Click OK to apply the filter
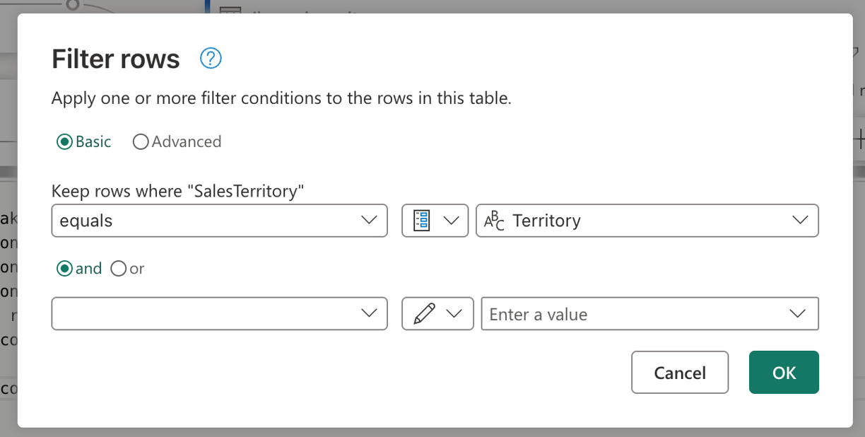The width and height of the screenshot is (865, 437). tap(784, 373)
